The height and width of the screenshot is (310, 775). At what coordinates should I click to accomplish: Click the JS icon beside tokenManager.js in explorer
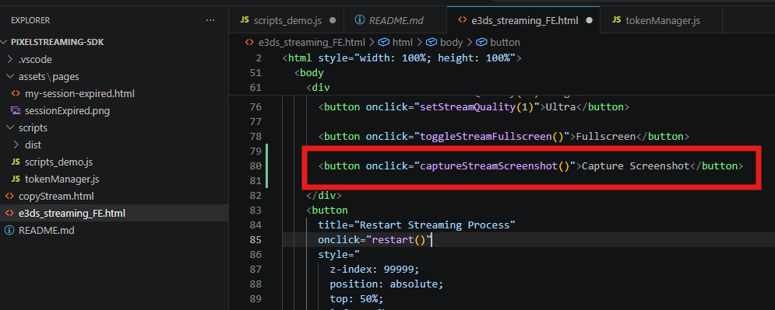point(16,179)
